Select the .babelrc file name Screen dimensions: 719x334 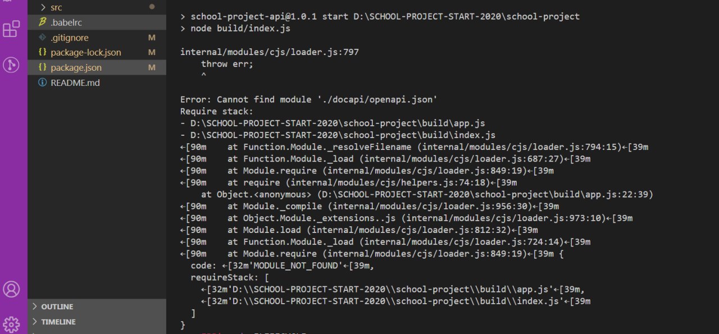click(66, 22)
